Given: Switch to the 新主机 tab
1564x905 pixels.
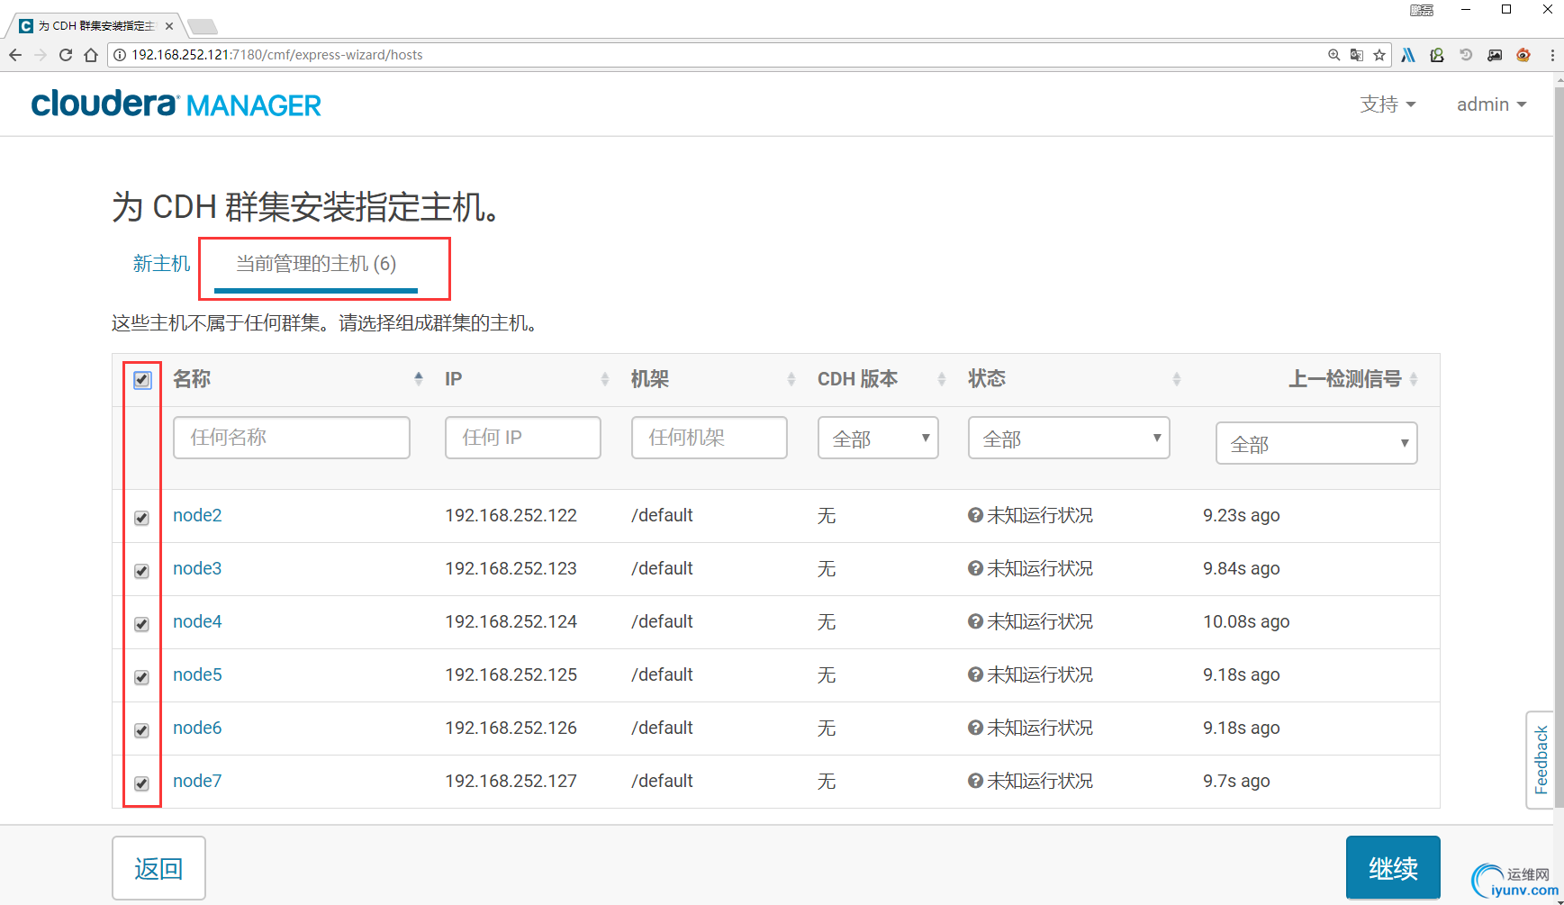Looking at the screenshot, I should [162, 264].
